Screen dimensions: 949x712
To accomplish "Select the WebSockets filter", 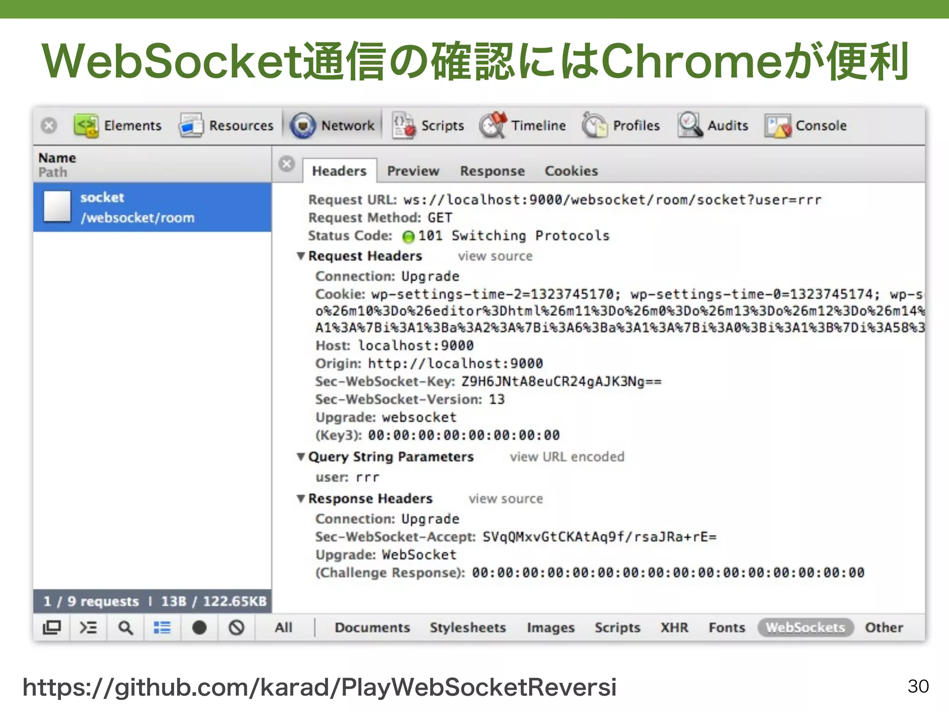I will (805, 628).
